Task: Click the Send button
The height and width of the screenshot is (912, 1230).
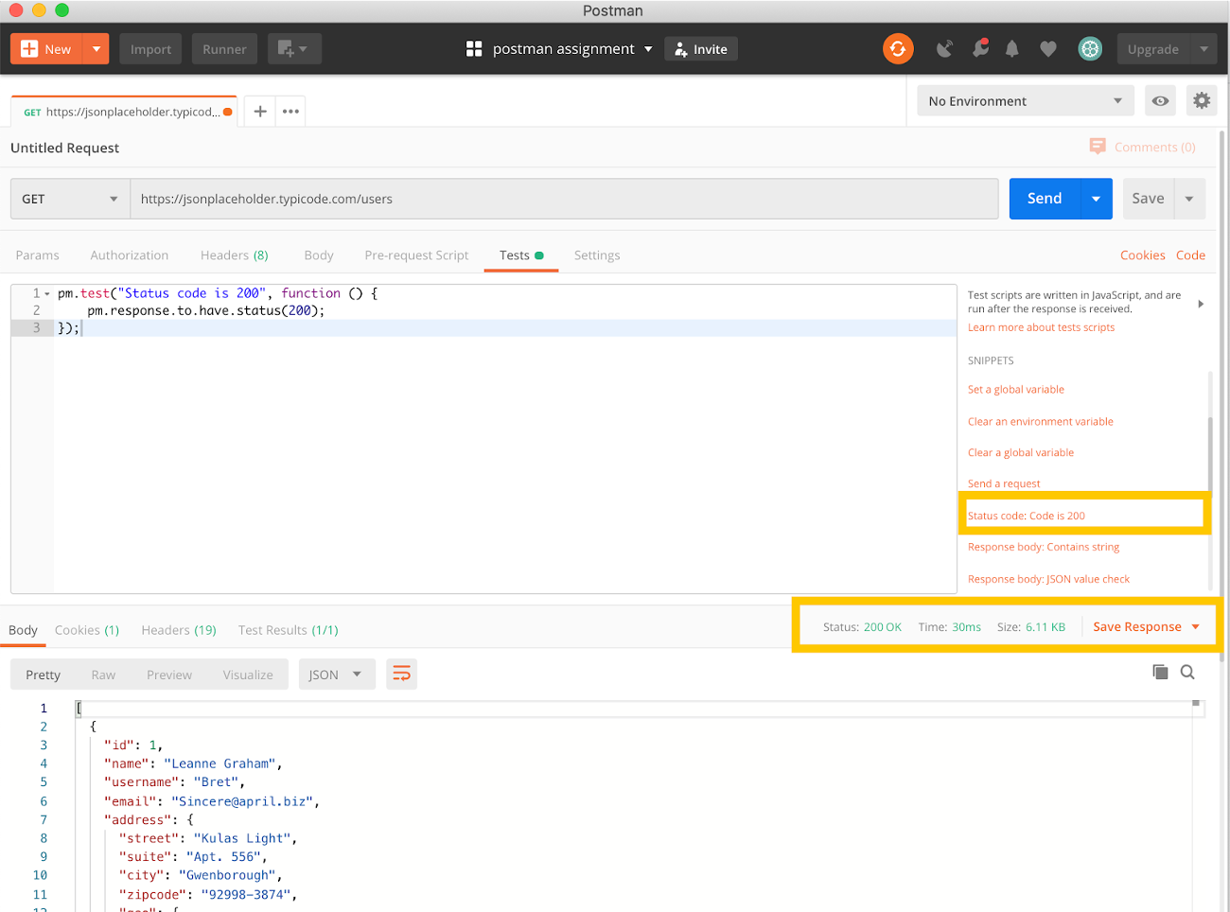Action: [x=1045, y=199]
